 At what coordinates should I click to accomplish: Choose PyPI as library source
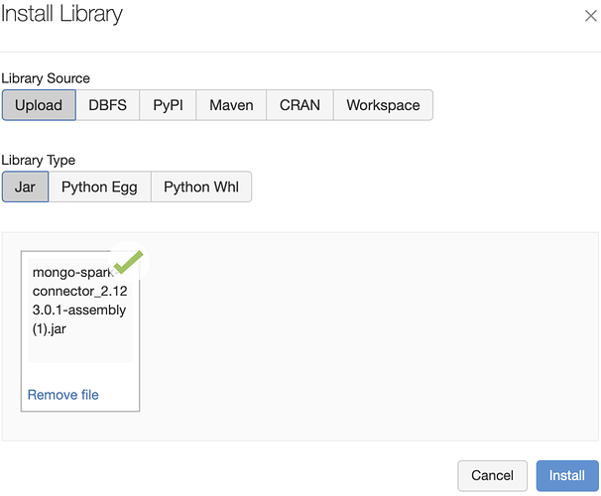click(x=168, y=105)
